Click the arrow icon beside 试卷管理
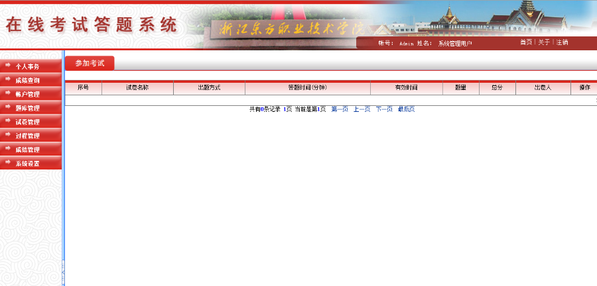This screenshot has height=286, width=597. [7, 121]
